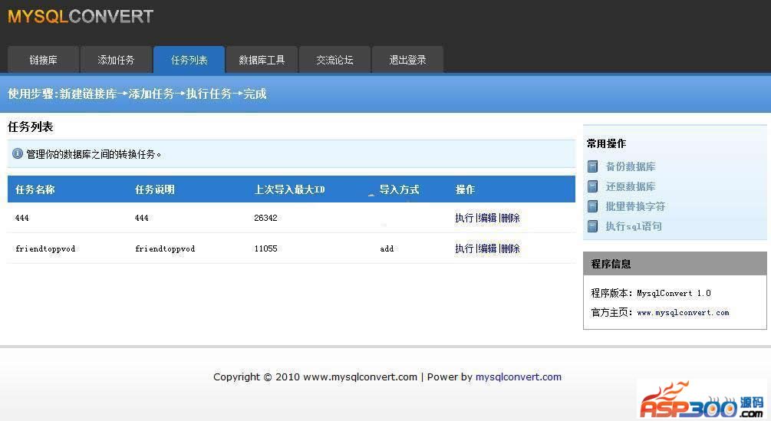Click the 程序版本 MysqlConvert 1.0 text

pos(651,293)
